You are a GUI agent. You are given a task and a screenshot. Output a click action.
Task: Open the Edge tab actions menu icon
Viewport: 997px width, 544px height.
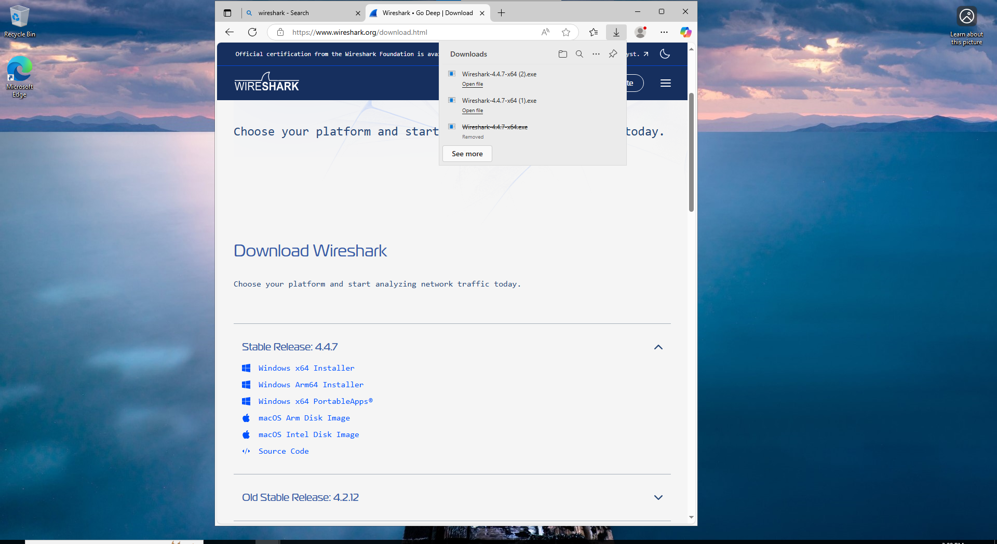[227, 13]
